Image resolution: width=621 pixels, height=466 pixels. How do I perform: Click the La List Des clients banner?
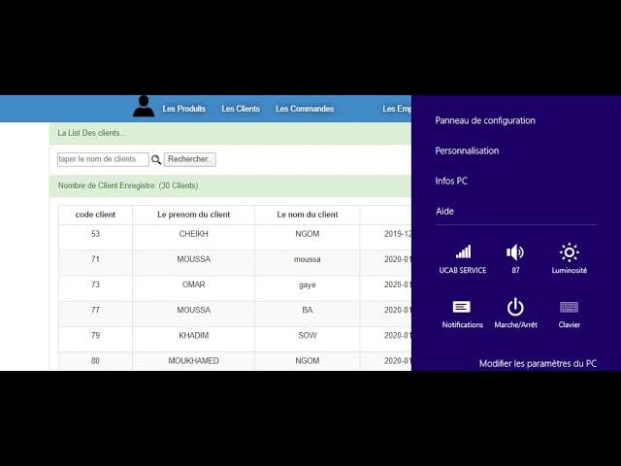231,133
